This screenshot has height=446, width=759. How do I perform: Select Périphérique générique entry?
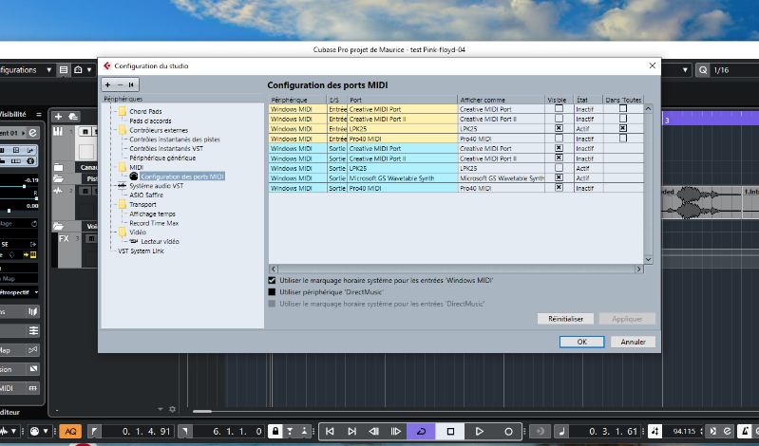point(162,158)
